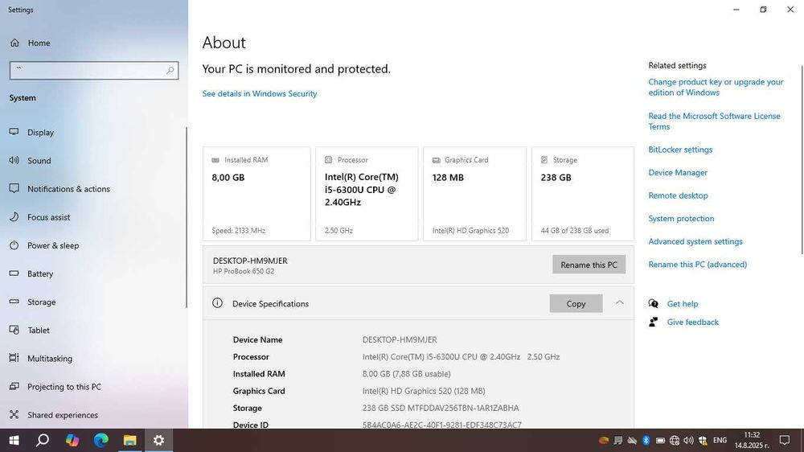804x452 pixels.
Task: Click the Graphics Card icon in card
Action: point(437,160)
